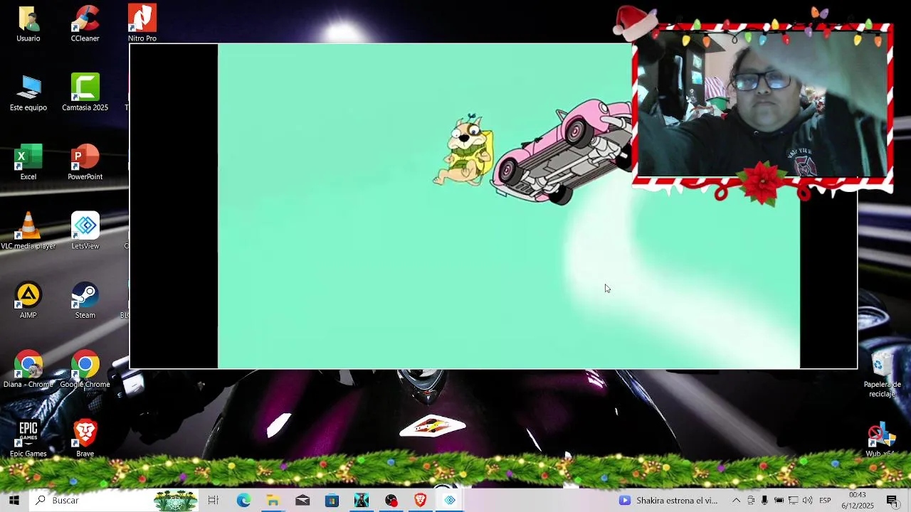
Task: Open Brave in the taskbar
Action: pyautogui.click(x=420, y=501)
